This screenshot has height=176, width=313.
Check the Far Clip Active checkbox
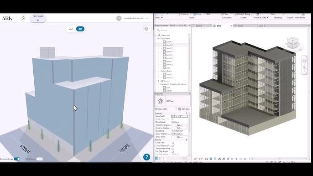[172, 152]
